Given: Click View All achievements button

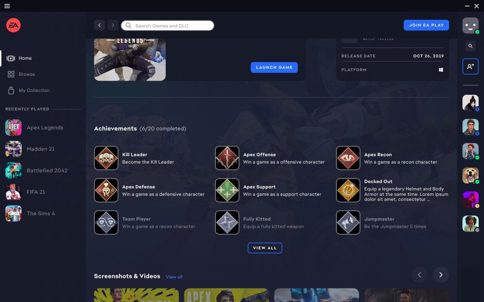Looking at the screenshot, I should click(265, 248).
